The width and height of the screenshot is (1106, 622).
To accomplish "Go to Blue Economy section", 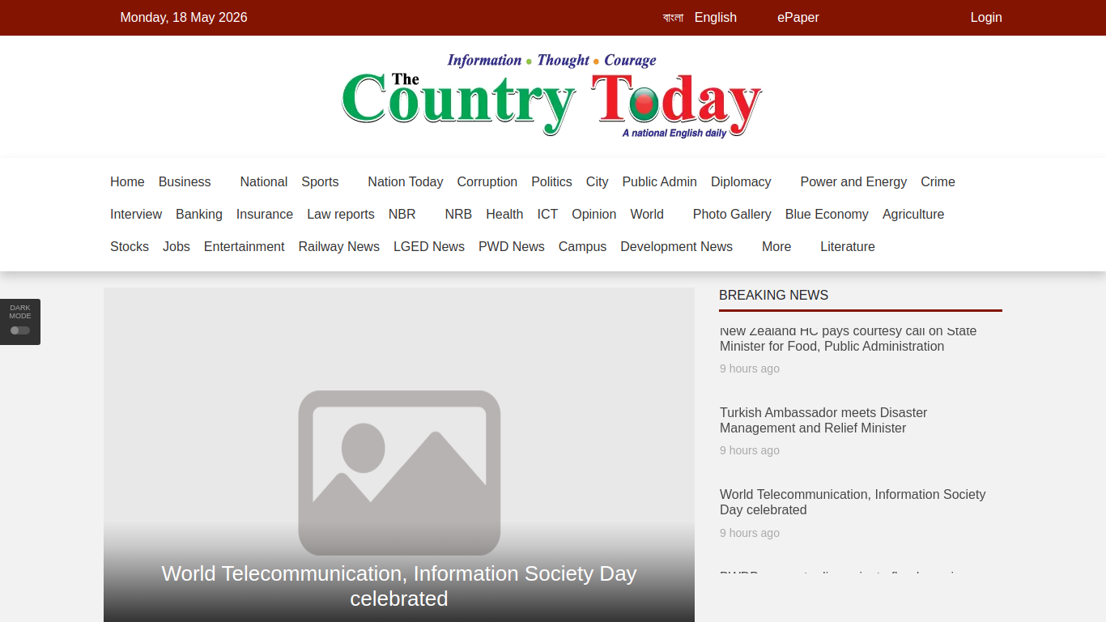I will [827, 215].
